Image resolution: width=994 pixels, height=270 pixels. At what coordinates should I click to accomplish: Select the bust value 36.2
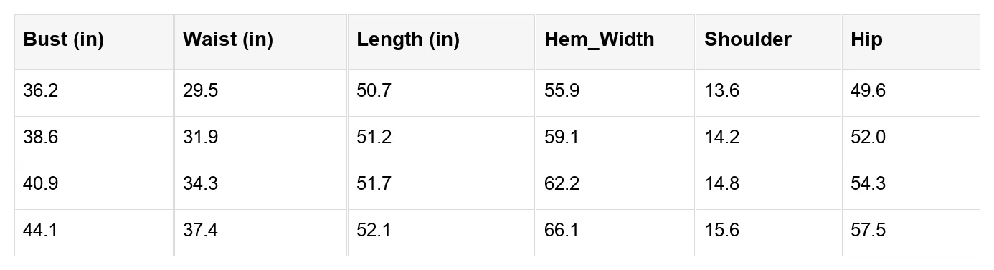[94, 93]
